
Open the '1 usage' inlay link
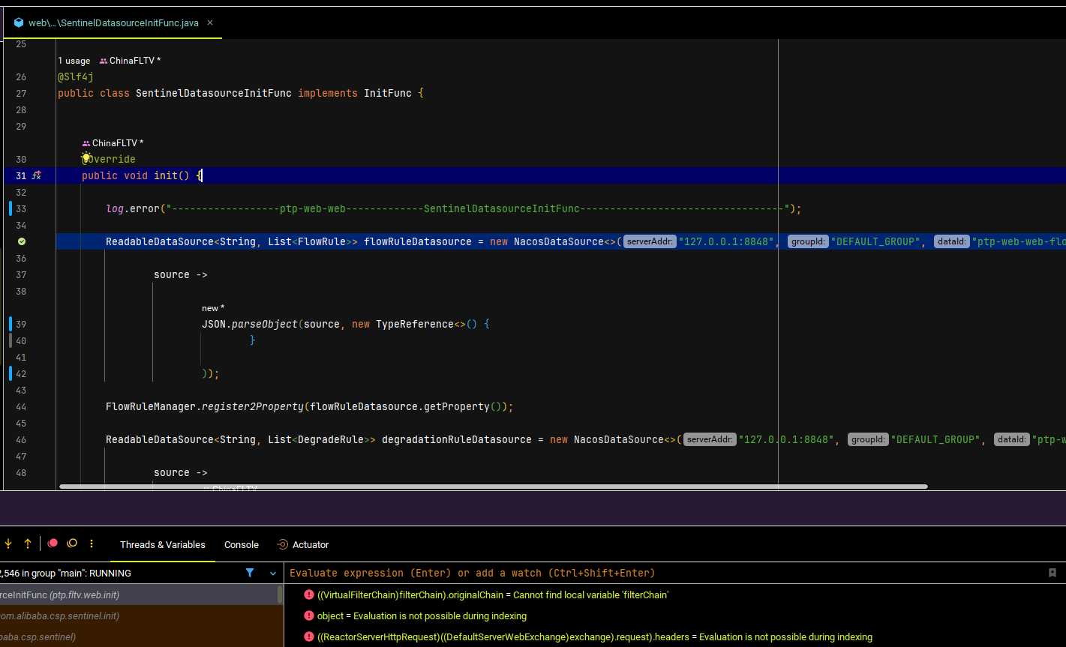[x=74, y=61]
